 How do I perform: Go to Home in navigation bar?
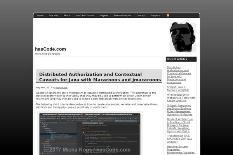pos(40,15)
